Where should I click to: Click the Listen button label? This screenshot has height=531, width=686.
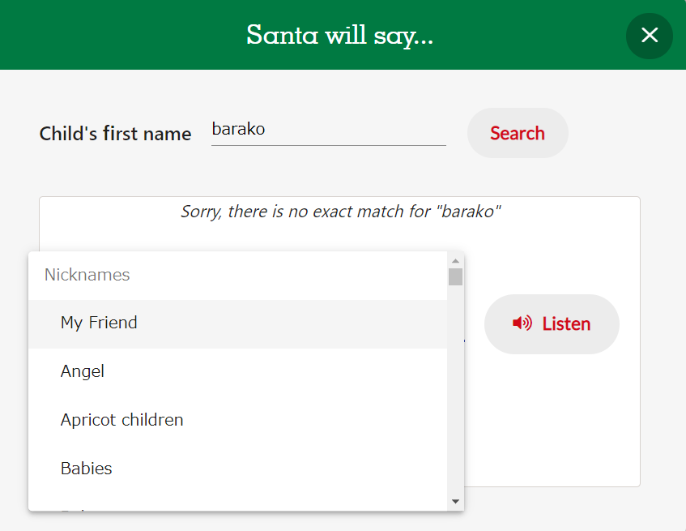click(566, 323)
